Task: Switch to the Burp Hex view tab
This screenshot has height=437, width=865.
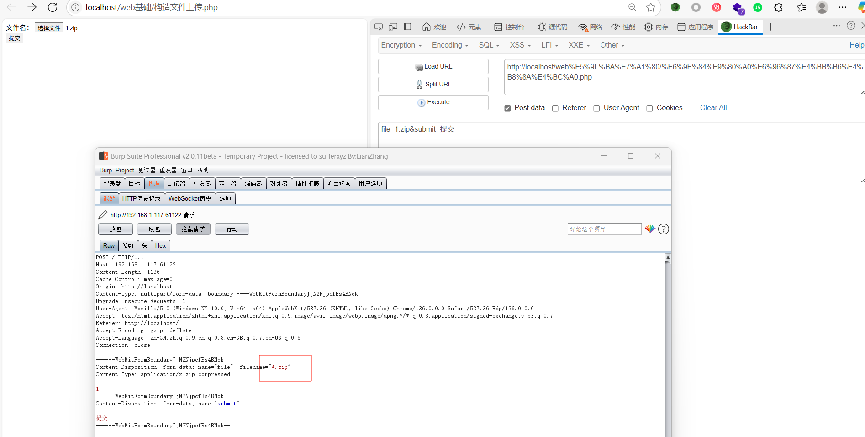Action: 161,245
